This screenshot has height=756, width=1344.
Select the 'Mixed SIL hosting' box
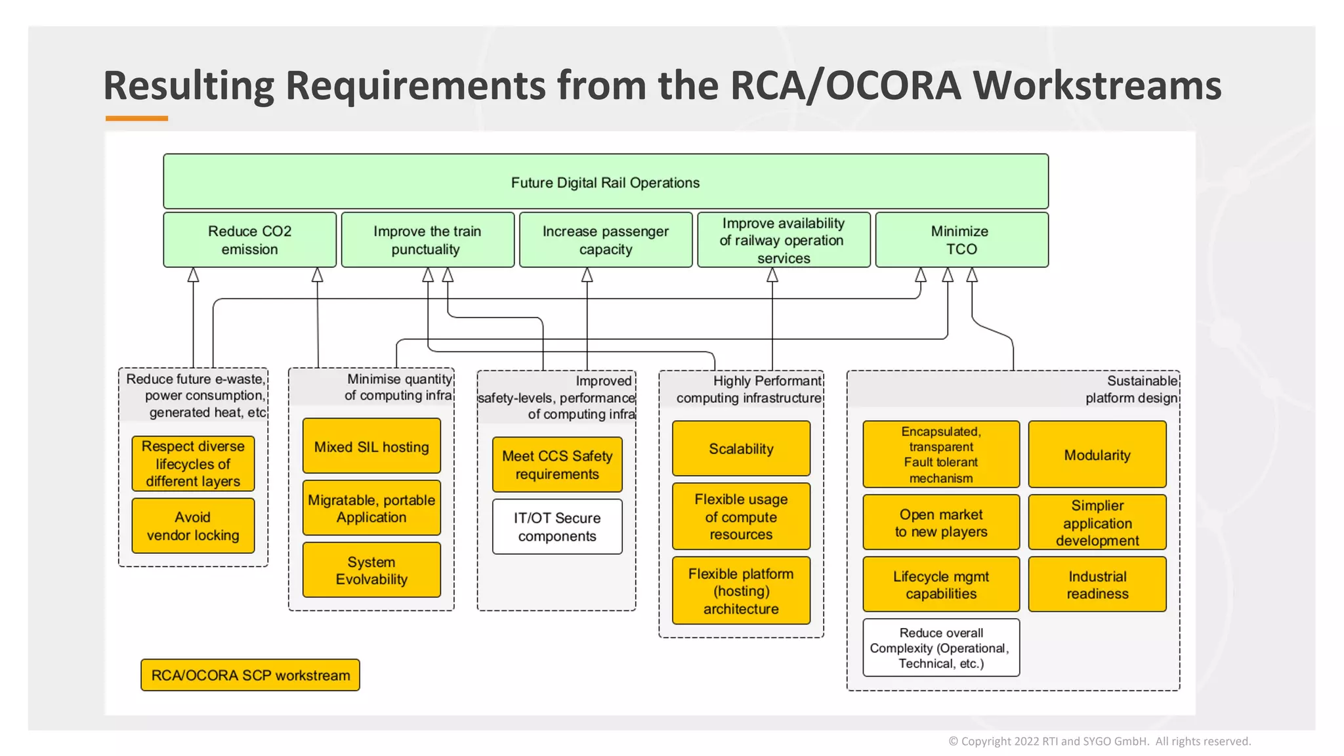coord(371,446)
